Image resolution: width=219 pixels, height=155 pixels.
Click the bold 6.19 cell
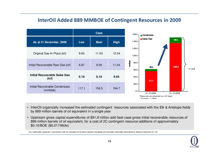pos(82,77)
